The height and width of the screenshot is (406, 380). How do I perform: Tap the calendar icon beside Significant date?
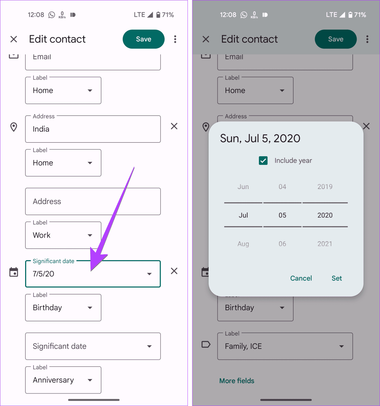pyautogui.click(x=14, y=272)
